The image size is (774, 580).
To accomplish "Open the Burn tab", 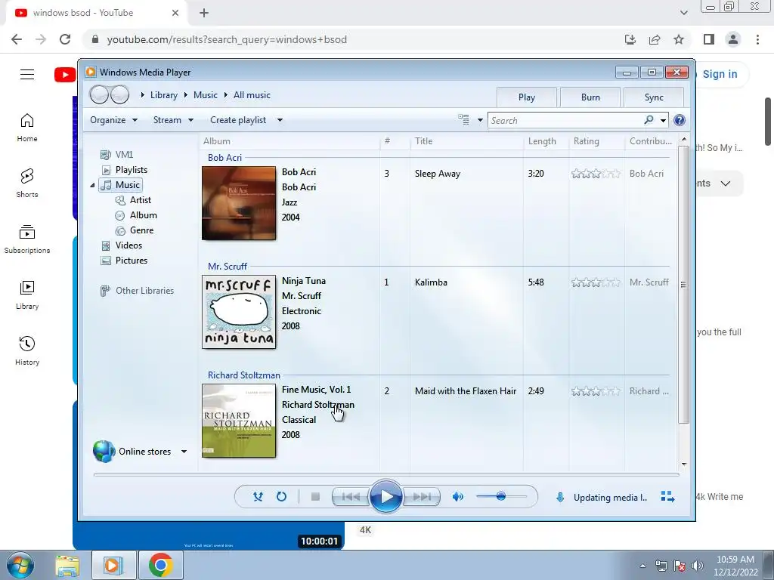I will (590, 97).
